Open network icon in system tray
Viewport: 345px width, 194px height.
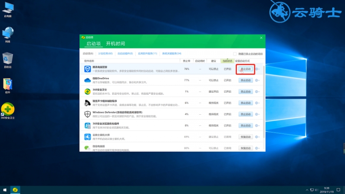click(312, 190)
